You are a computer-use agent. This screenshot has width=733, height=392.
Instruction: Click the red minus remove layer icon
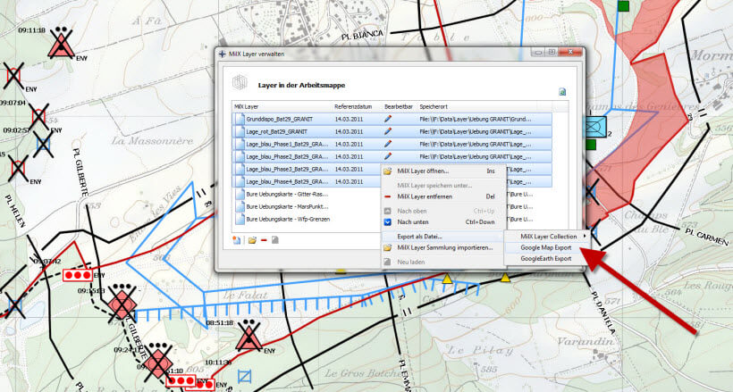pos(264,240)
